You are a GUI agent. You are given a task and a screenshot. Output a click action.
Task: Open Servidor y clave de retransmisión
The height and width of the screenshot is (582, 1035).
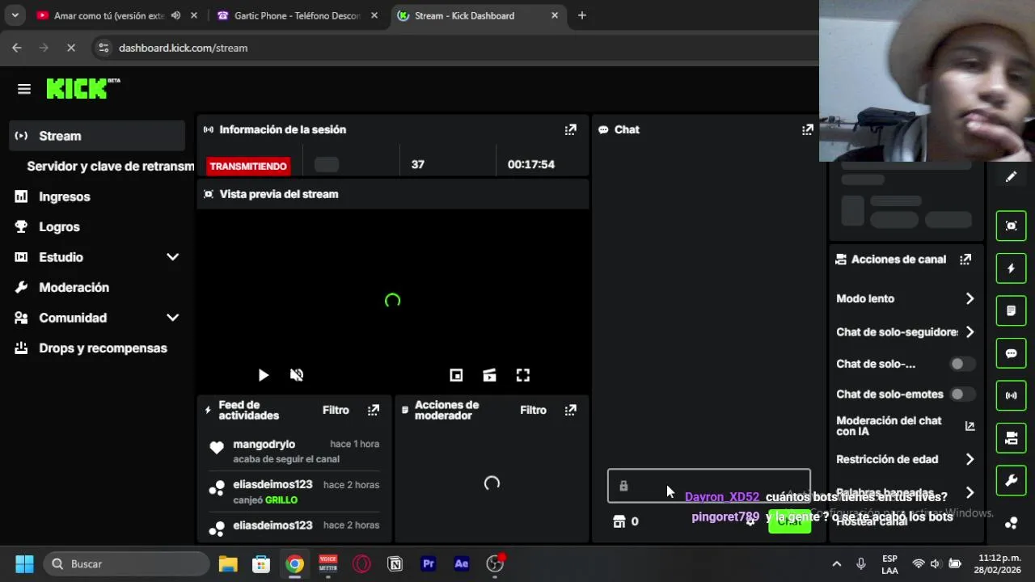pos(110,167)
